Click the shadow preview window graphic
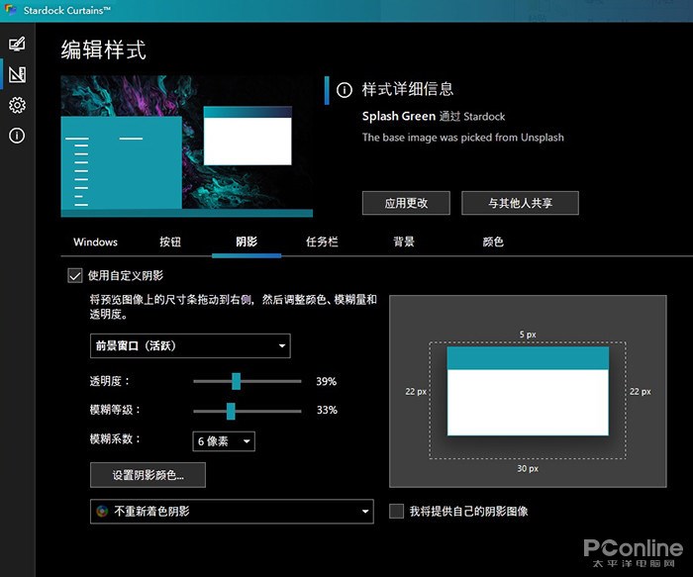 (x=528, y=391)
